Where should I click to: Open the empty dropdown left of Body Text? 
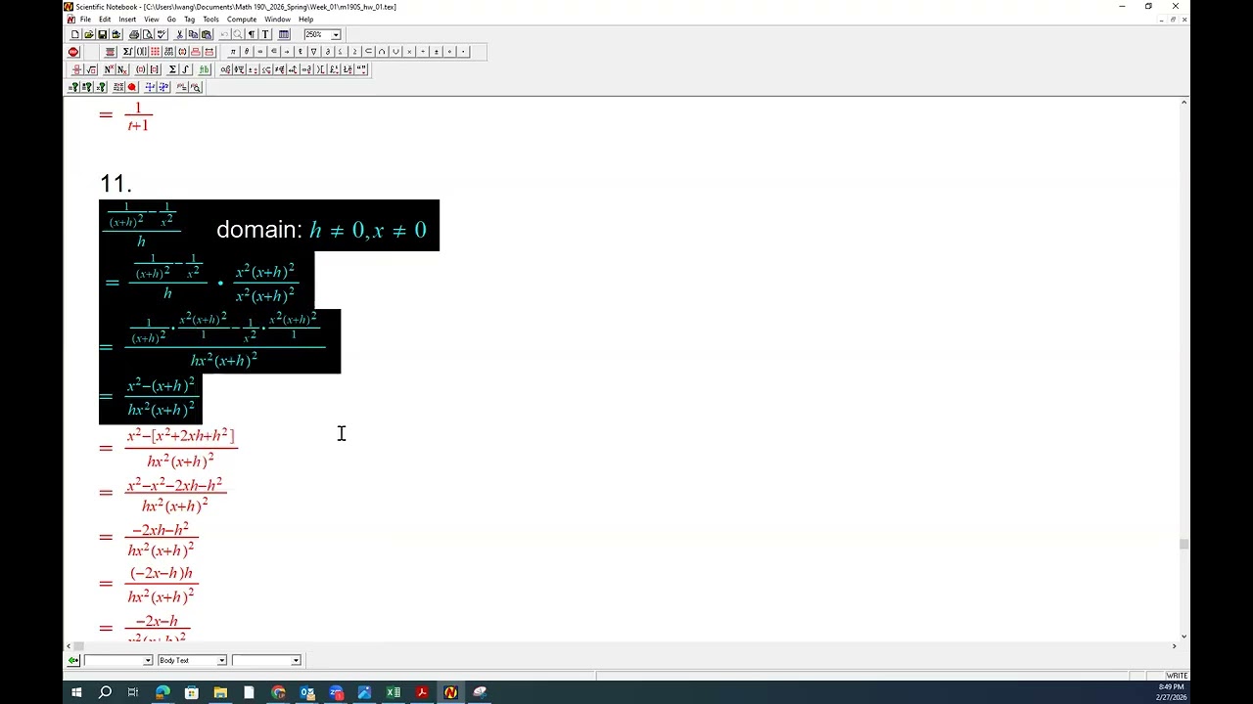[148, 660]
